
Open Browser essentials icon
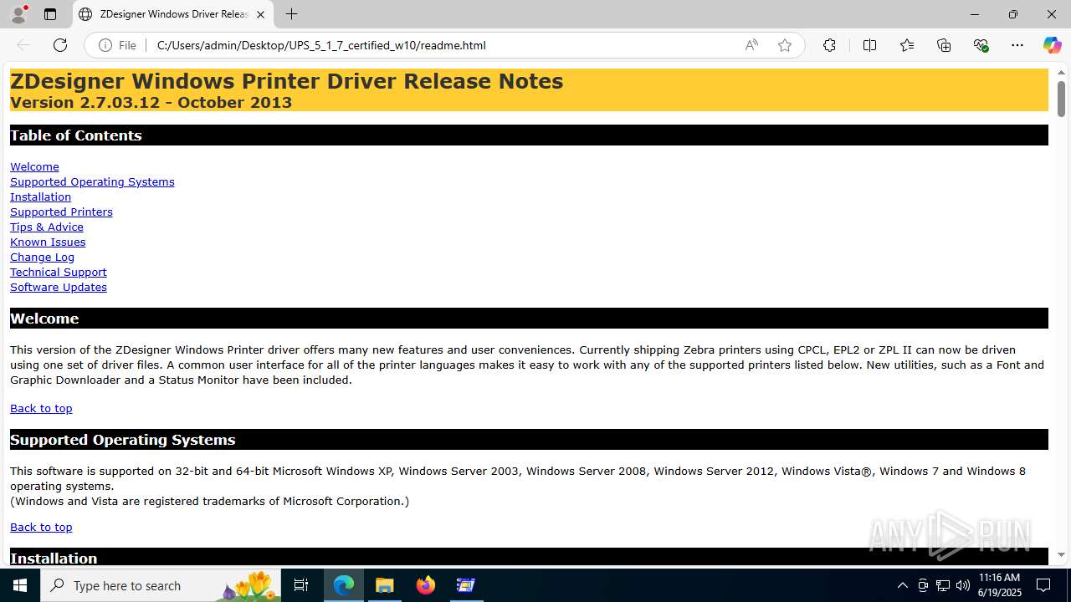pos(981,45)
